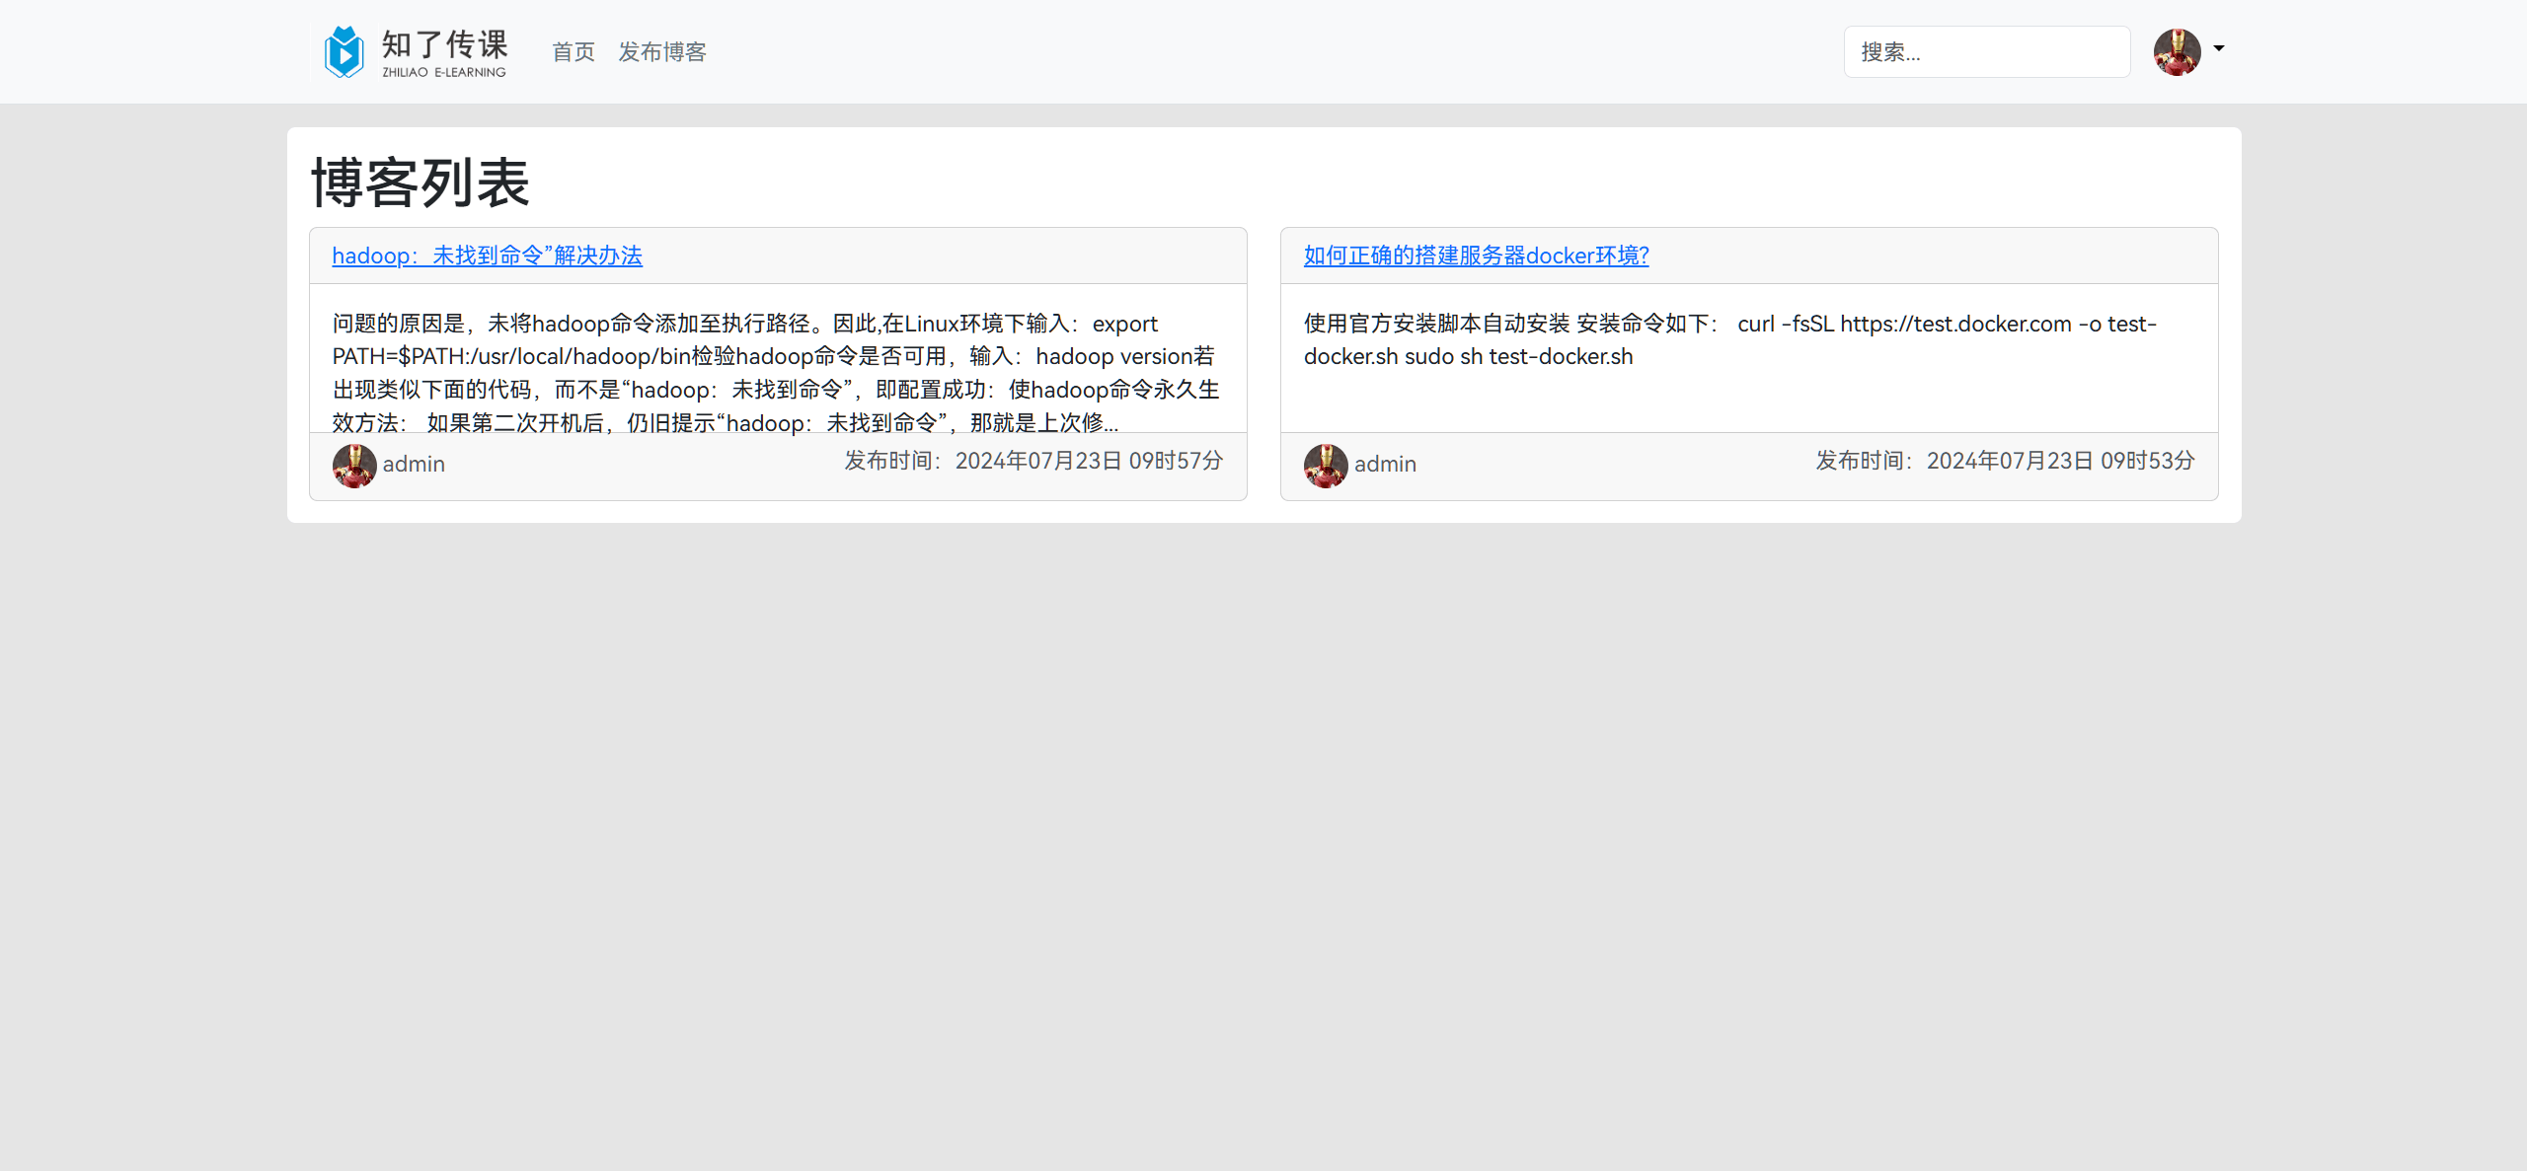Click the docker post summary text
2527x1171 pixels.
(1730, 339)
